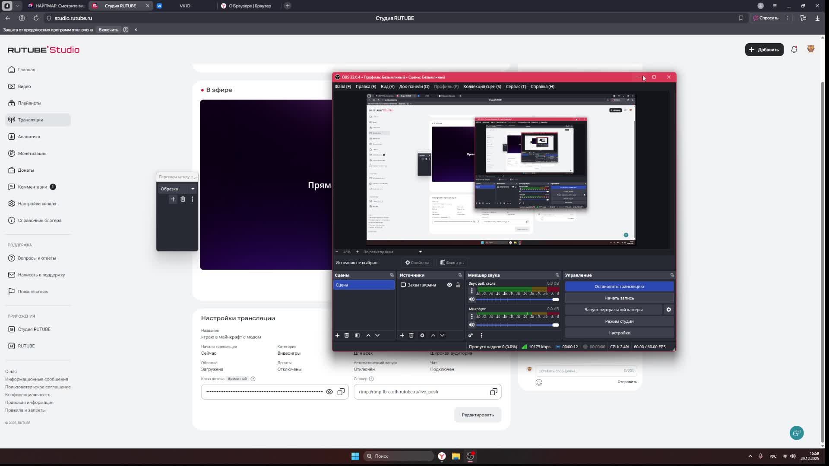Add a new source in Источники panel
Viewport: 829px width, 466px height.
(x=402, y=335)
